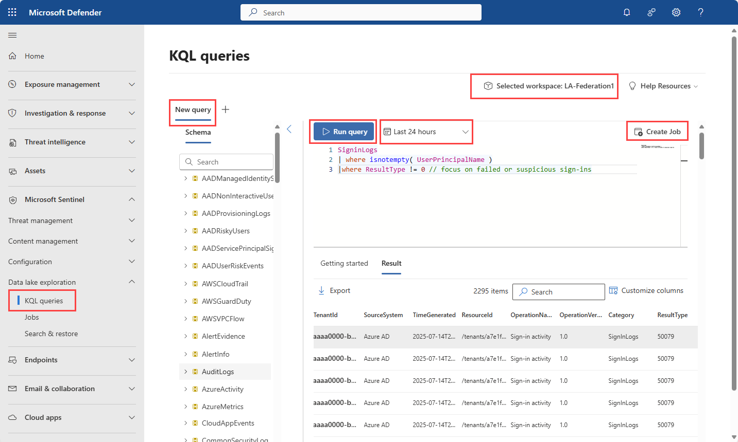Screen dimensions: 738x442
Task: Click the Export download arrow icon
Action: pyautogui.click(x=321, y=290)
